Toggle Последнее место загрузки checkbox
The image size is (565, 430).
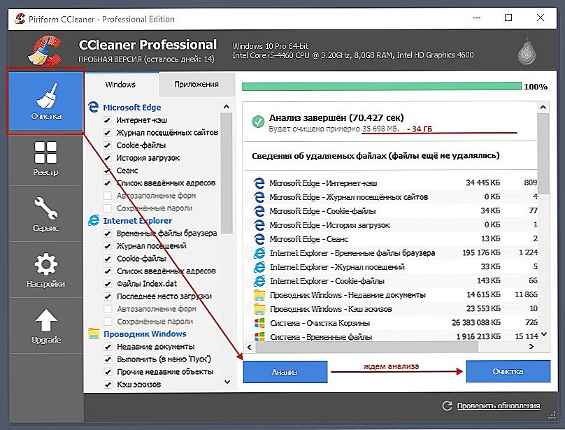(x=108, y=296)
